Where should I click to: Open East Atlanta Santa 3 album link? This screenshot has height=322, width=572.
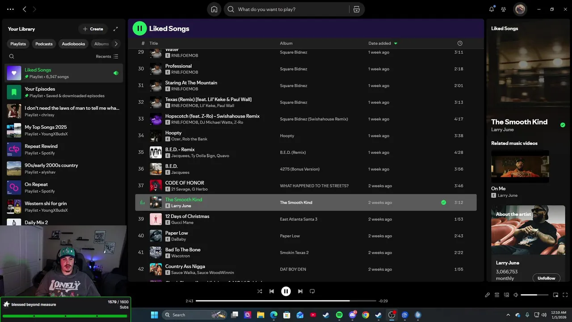(x=299, y=219)
